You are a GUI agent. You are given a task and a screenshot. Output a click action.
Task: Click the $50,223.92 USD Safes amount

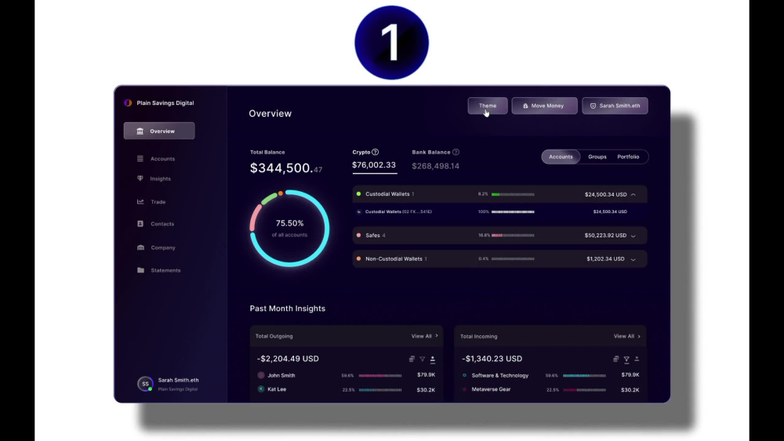click(x=605, y=235)
